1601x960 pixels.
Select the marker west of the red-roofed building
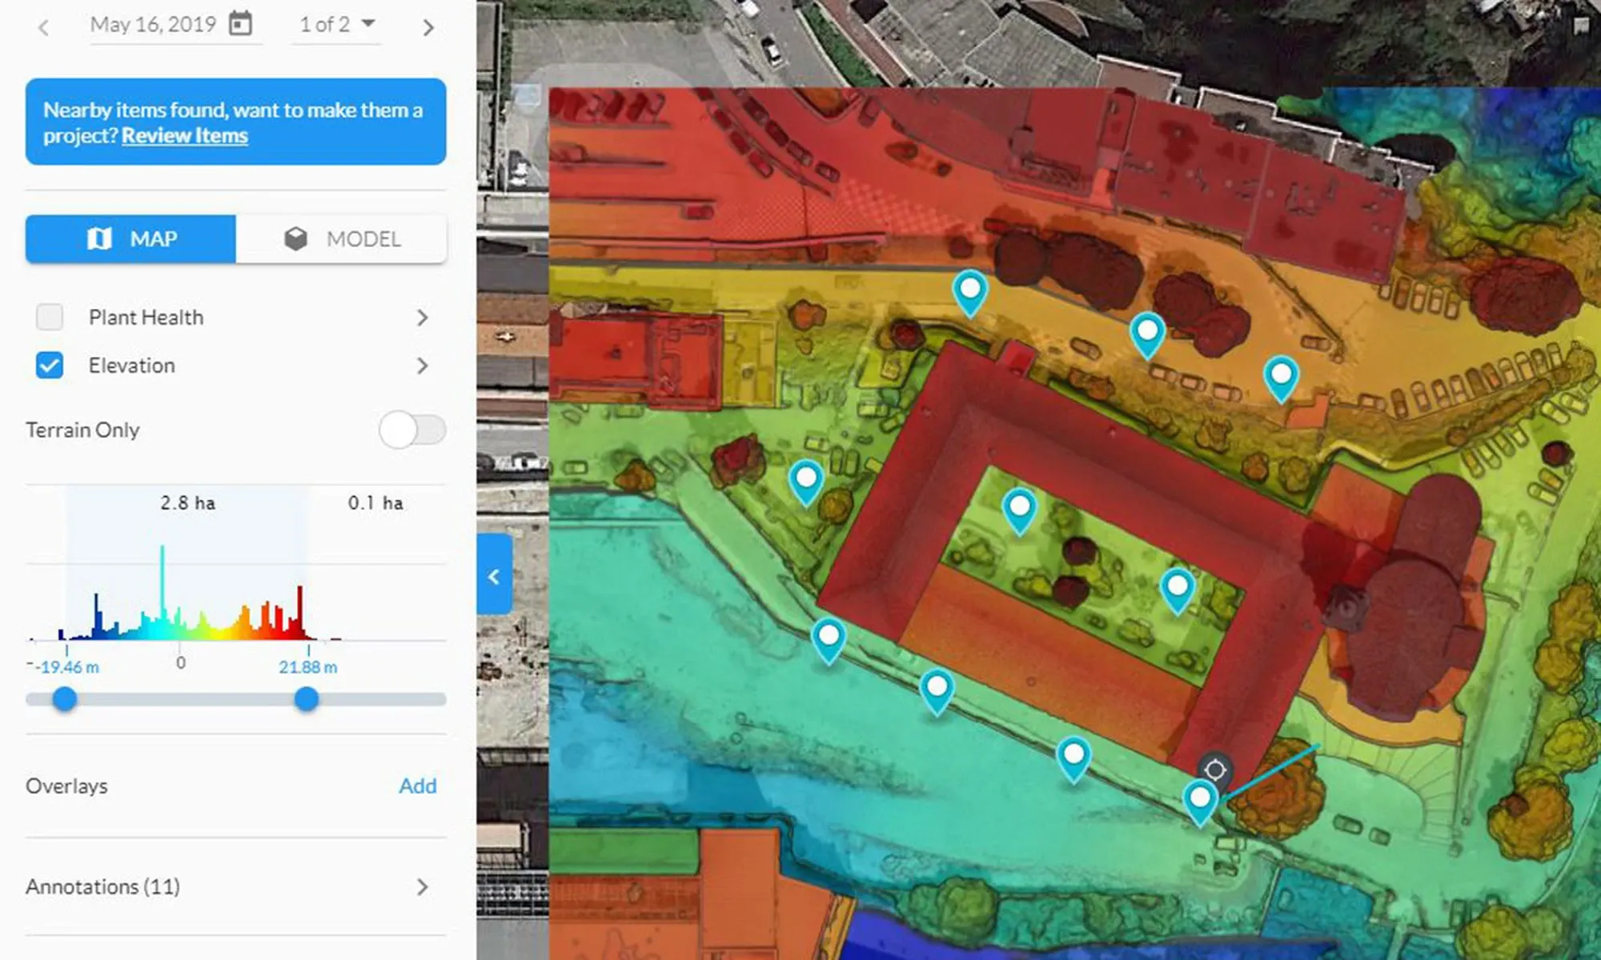point(806,483)
